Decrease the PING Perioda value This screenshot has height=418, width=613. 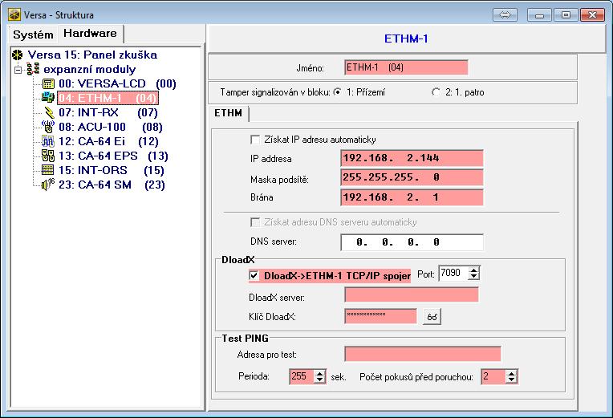pyautogui.click(x=320, y=379)
